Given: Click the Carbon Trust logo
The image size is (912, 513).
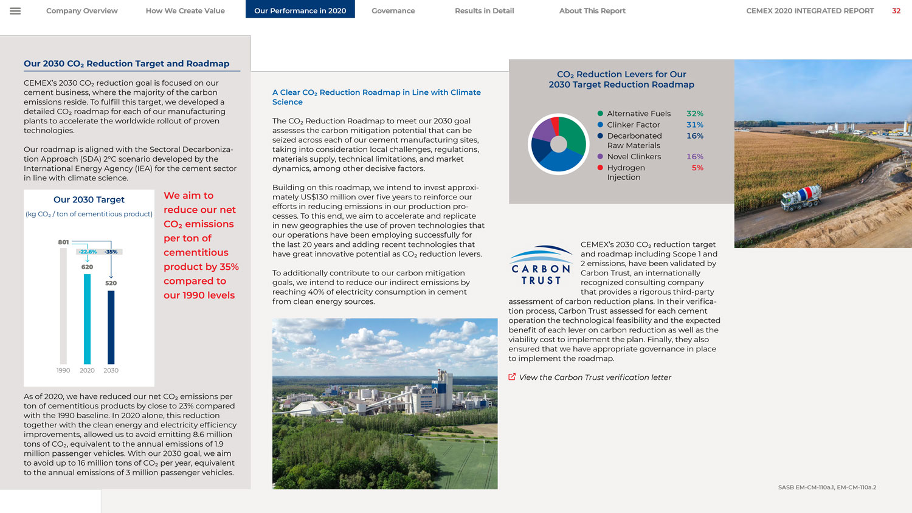Looking at the screenshot, I should click(541, 266).
